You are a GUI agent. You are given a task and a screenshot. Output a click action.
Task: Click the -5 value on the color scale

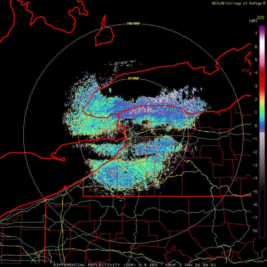pyautogui.click(x=255, y=192)
